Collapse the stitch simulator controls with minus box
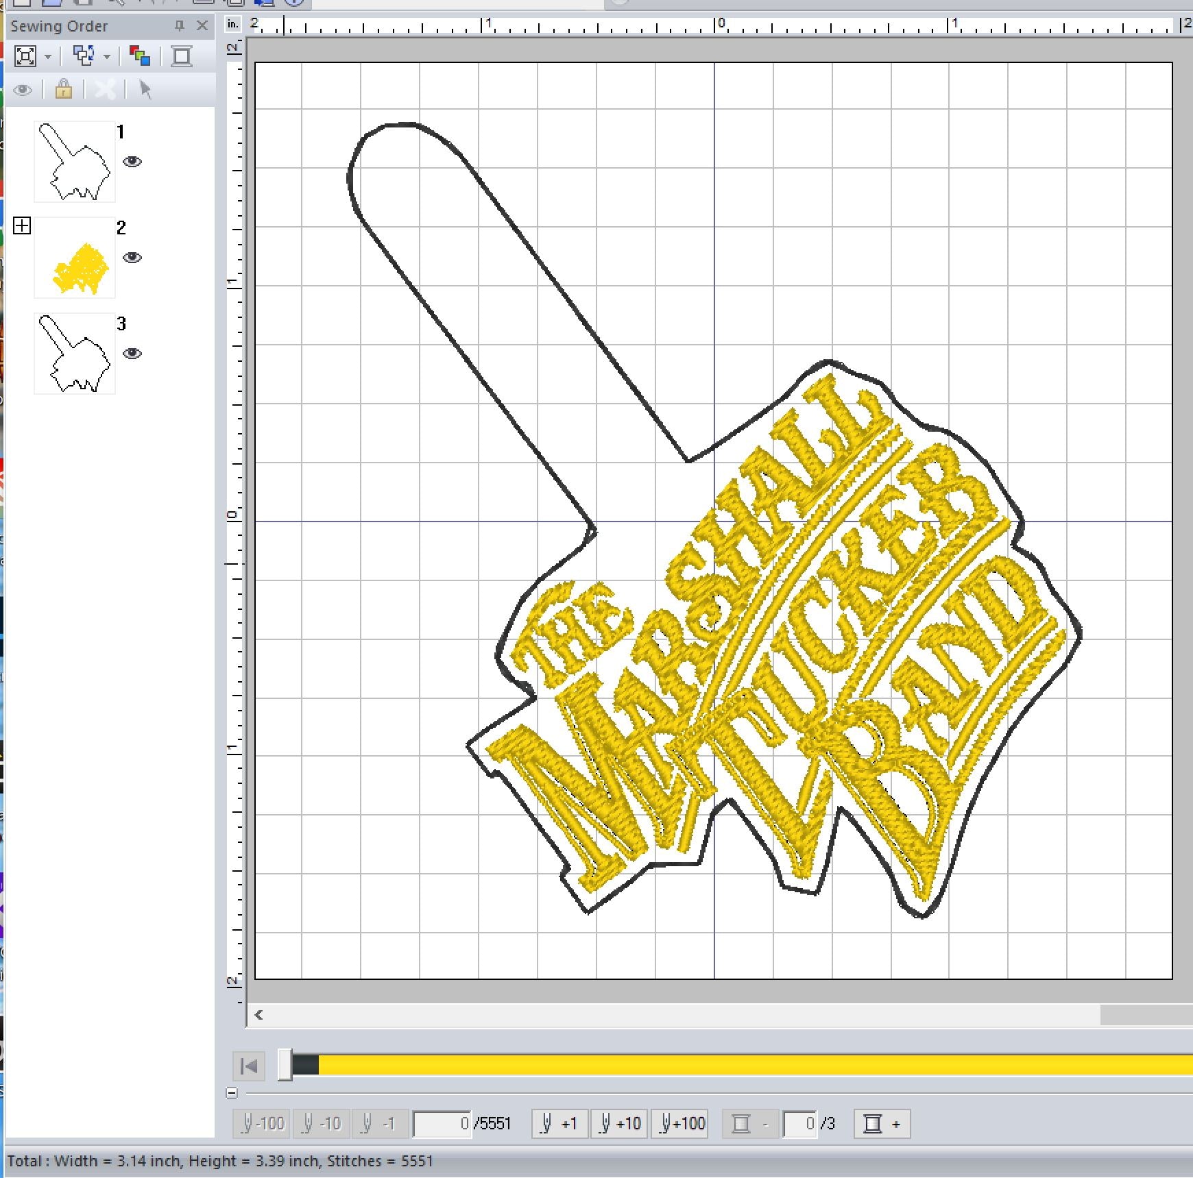 [x=232, y=1093]
